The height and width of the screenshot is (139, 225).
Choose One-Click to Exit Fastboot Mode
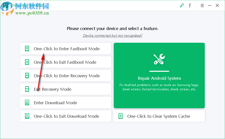click(66, 62)
